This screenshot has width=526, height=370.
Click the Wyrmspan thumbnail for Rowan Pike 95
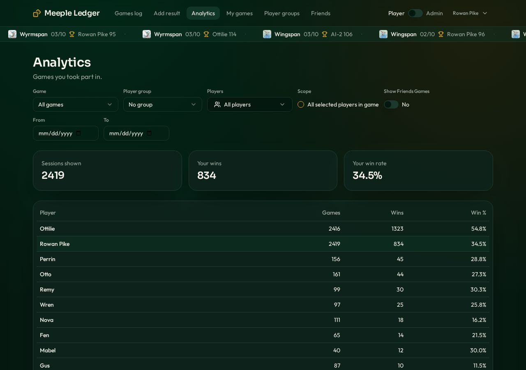pyautogui.click(x=12, y=34)
